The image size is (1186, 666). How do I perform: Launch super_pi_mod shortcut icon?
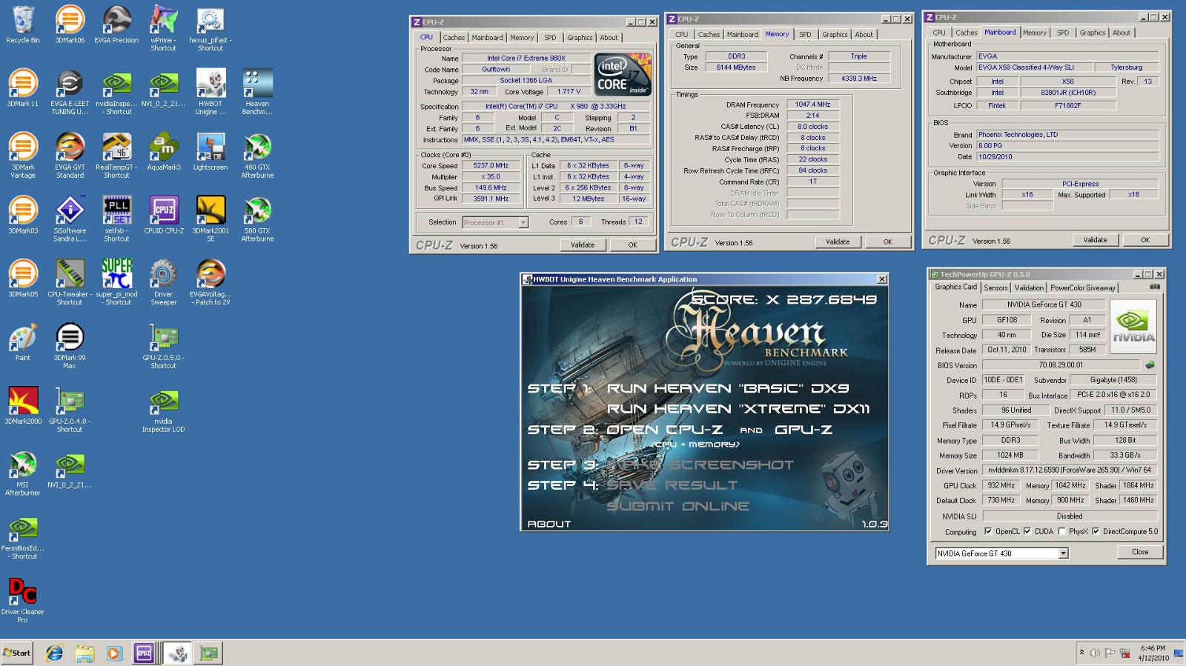[x=116, y=282]
